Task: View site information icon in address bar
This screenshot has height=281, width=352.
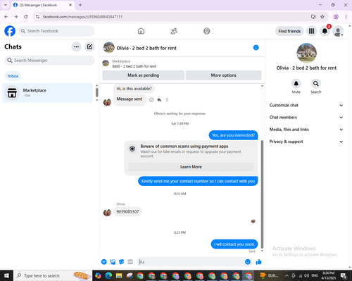Action: tap(37, 17)
